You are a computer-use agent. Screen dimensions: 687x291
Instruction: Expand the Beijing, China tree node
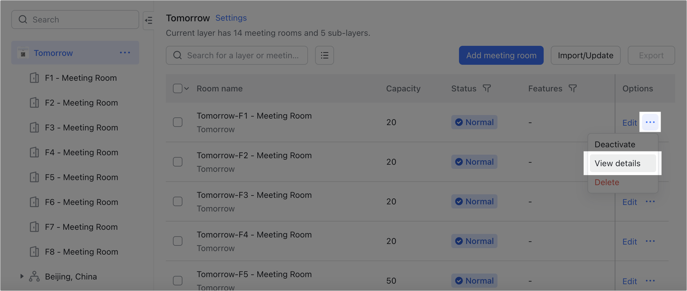(x=22, y=276)
